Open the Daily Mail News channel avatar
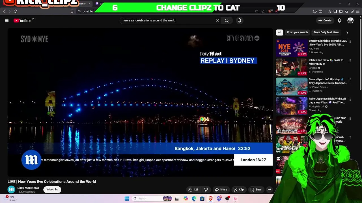The width and height of the screenshot is (362, 203). click(11, 189)
